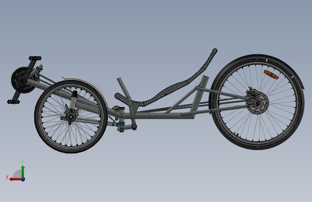Click the red X axis arrow of the triad
The width and height of the screenshot is (312, 202).
point(16,179)
